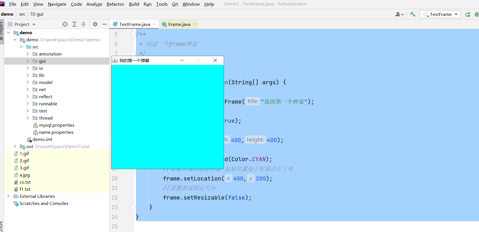Screen dimensions: 479x232
Task: Click the Build Project hammer icon
Action: [x=413, y=14]
